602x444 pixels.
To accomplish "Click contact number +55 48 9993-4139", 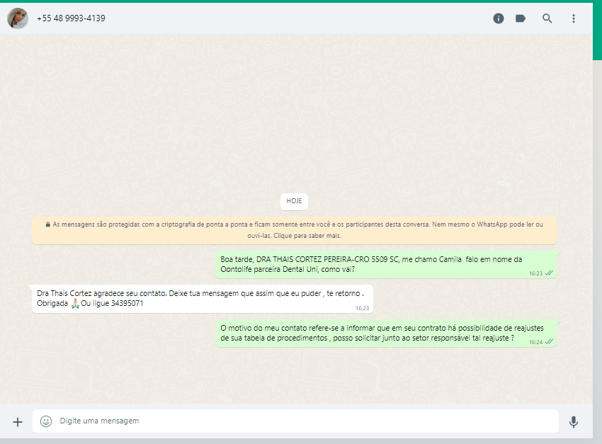I will [71, 18].
